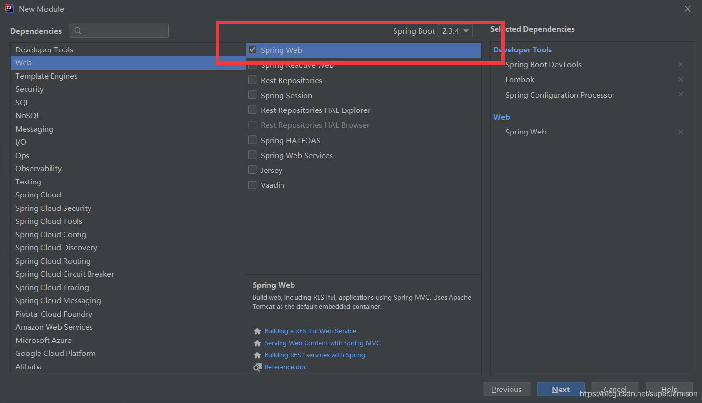Select Spring Cloud Messaging category
Screen dimensions: 702x403
[x=128, y=301]
